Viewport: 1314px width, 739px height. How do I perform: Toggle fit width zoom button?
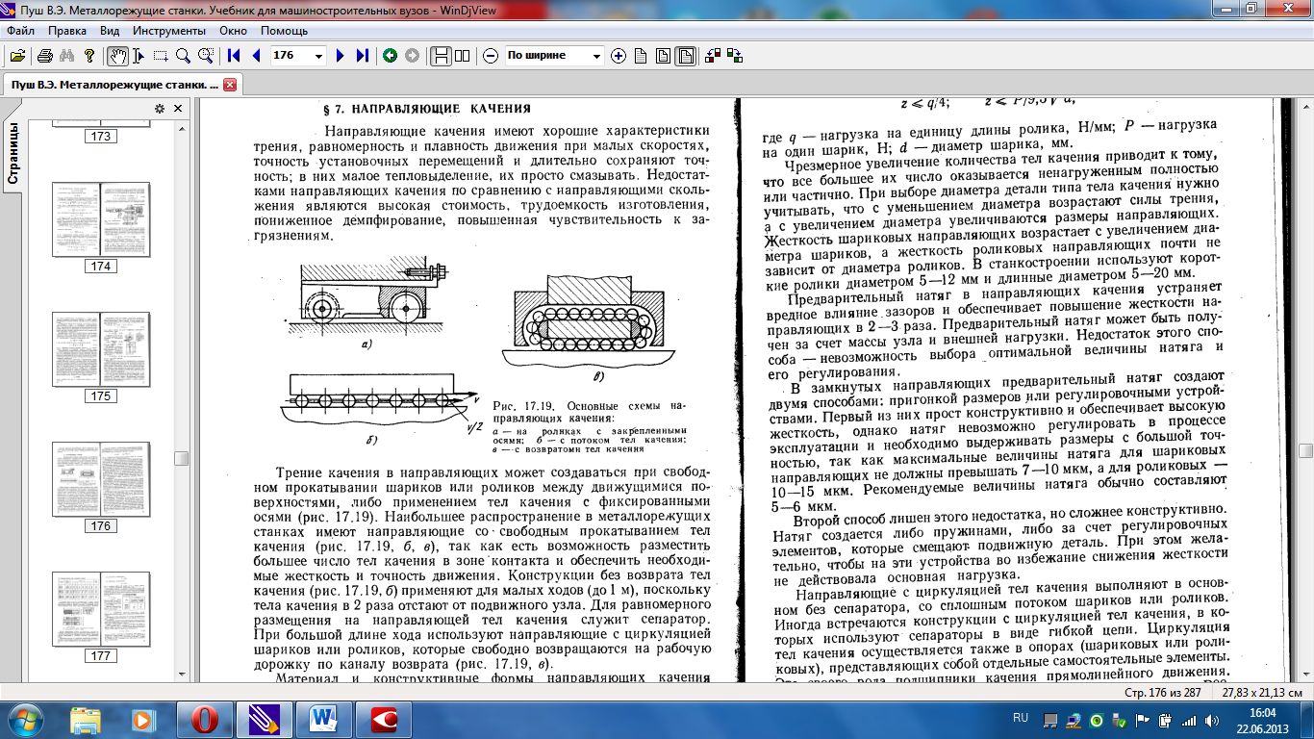(x=685, y=56)
